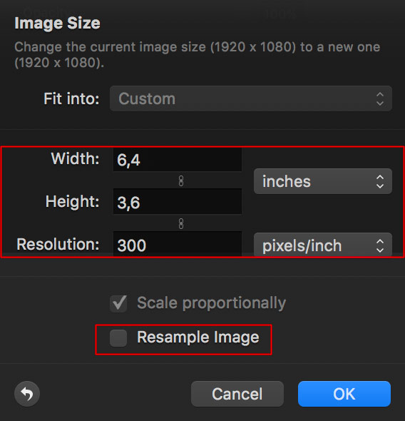Open the Fit into Custom dropdown
Screen dimensions: 405x421
tap(251, 98)
